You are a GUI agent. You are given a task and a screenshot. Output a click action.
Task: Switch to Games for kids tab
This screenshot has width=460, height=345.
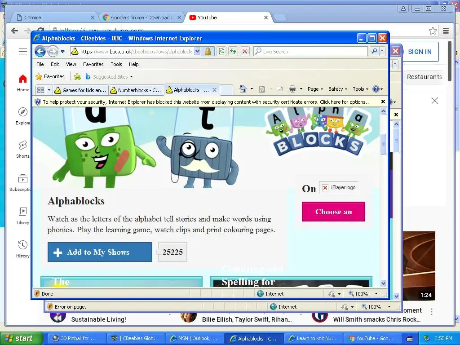tap(80, 90)
